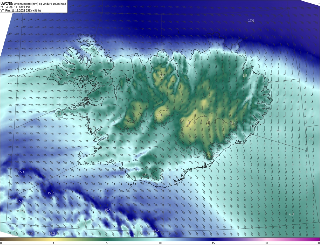Screen dimensions: 320x245
Task: Click the yellow color bar segment above '1'
Action: pyautogui.click(x=53, y=239)
